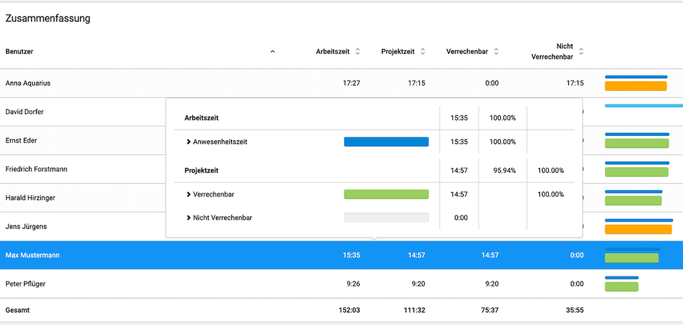Click Max Mustermann Projektzeit 14:57 cell
This screenshot has width=683, height=325.
[416, 255]
